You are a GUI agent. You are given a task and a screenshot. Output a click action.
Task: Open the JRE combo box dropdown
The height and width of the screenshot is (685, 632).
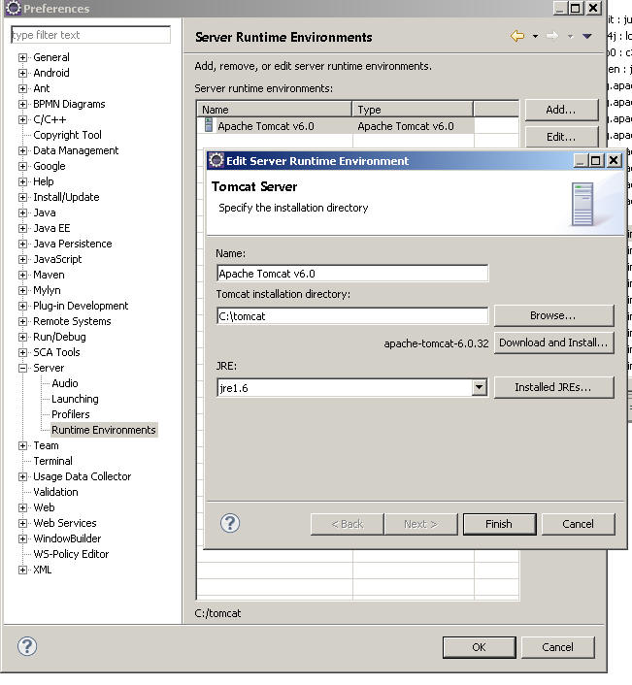[479, 387]
